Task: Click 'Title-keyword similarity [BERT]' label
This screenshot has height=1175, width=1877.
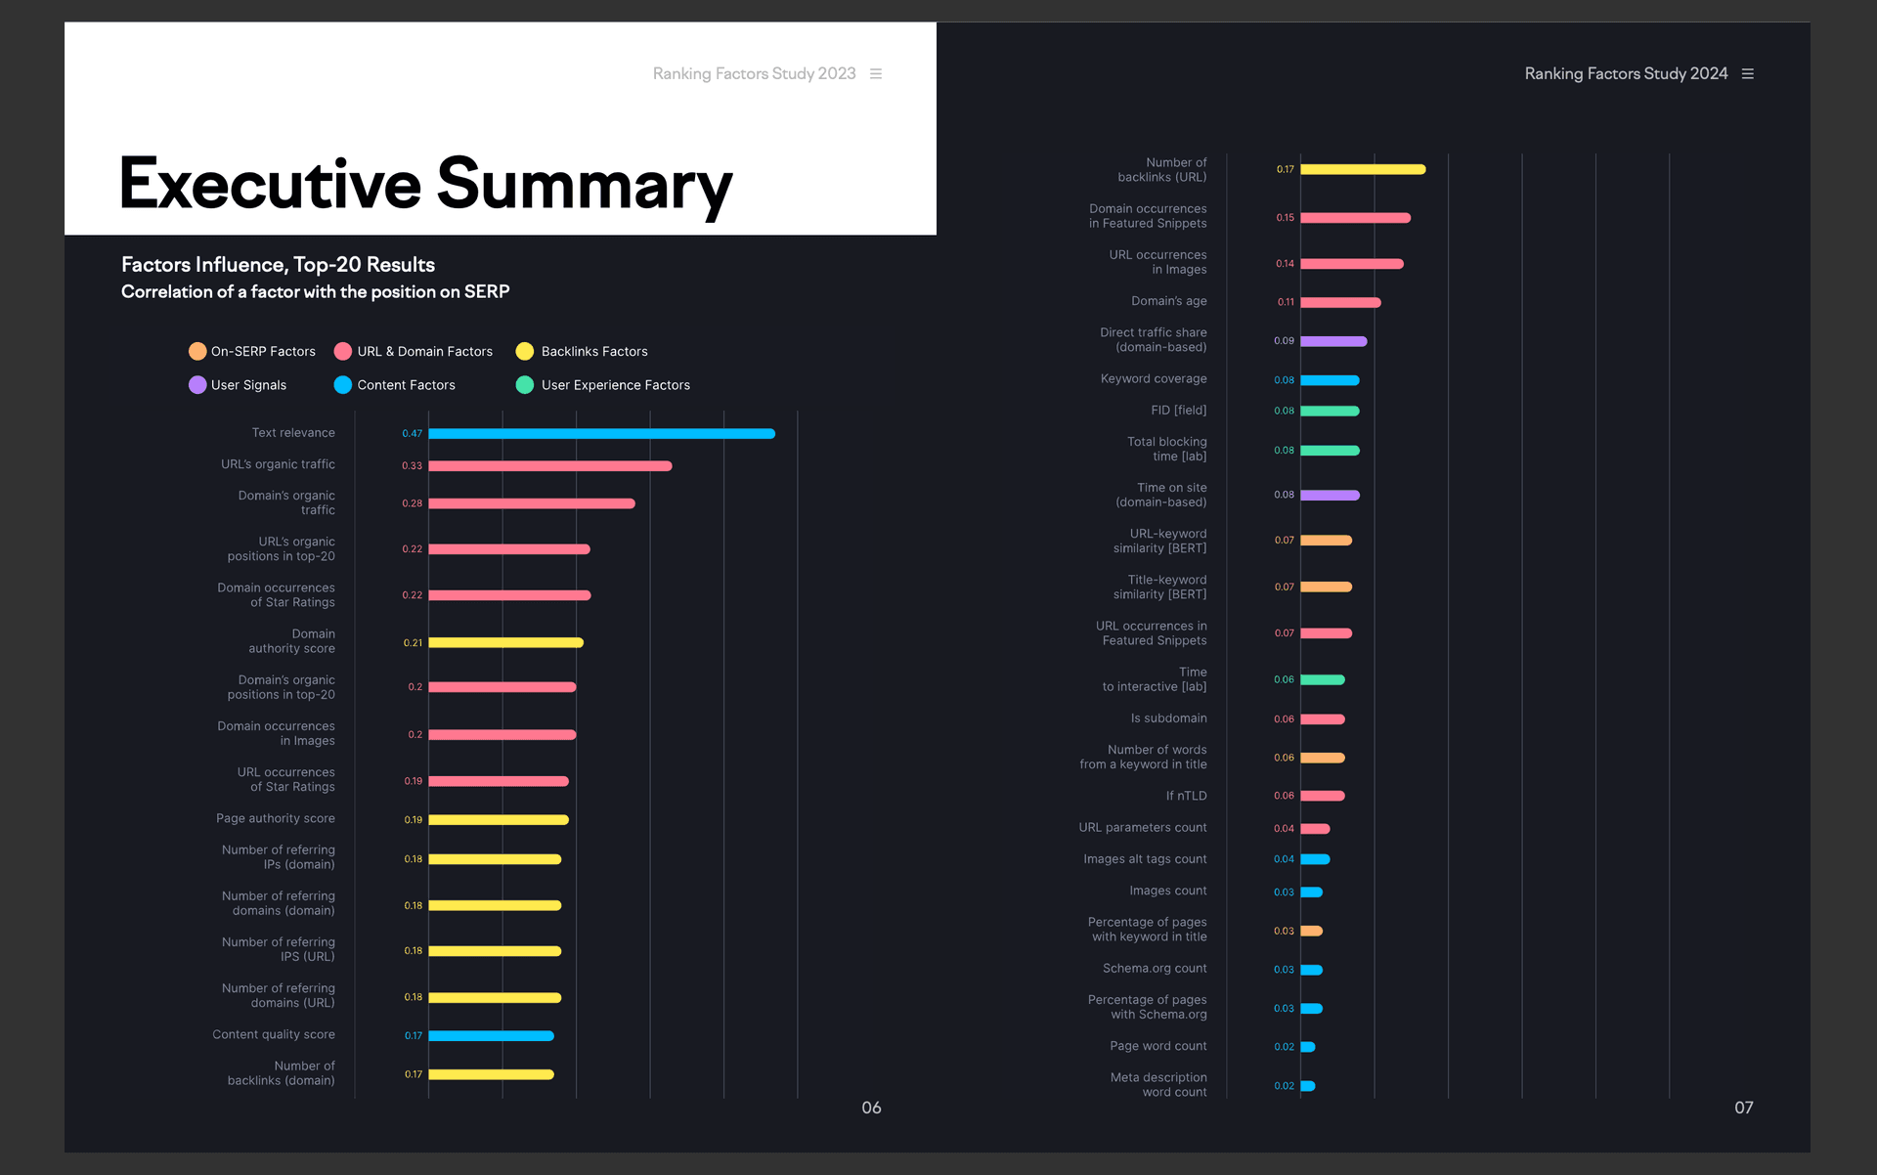Action: point(1160,587)
